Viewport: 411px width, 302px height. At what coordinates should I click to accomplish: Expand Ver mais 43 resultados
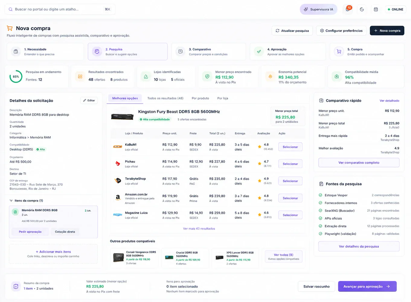tap(199, 228)
